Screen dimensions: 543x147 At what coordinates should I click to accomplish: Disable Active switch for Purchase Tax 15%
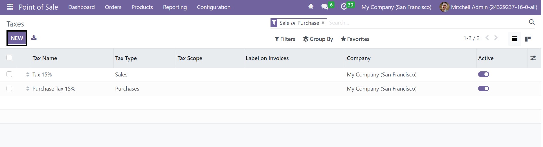483,89
